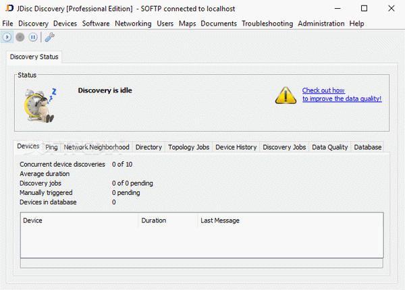Click the 'Discovery is idle' status text
Image resolution: width=405 pixels, height=290 pixels.
105,90
